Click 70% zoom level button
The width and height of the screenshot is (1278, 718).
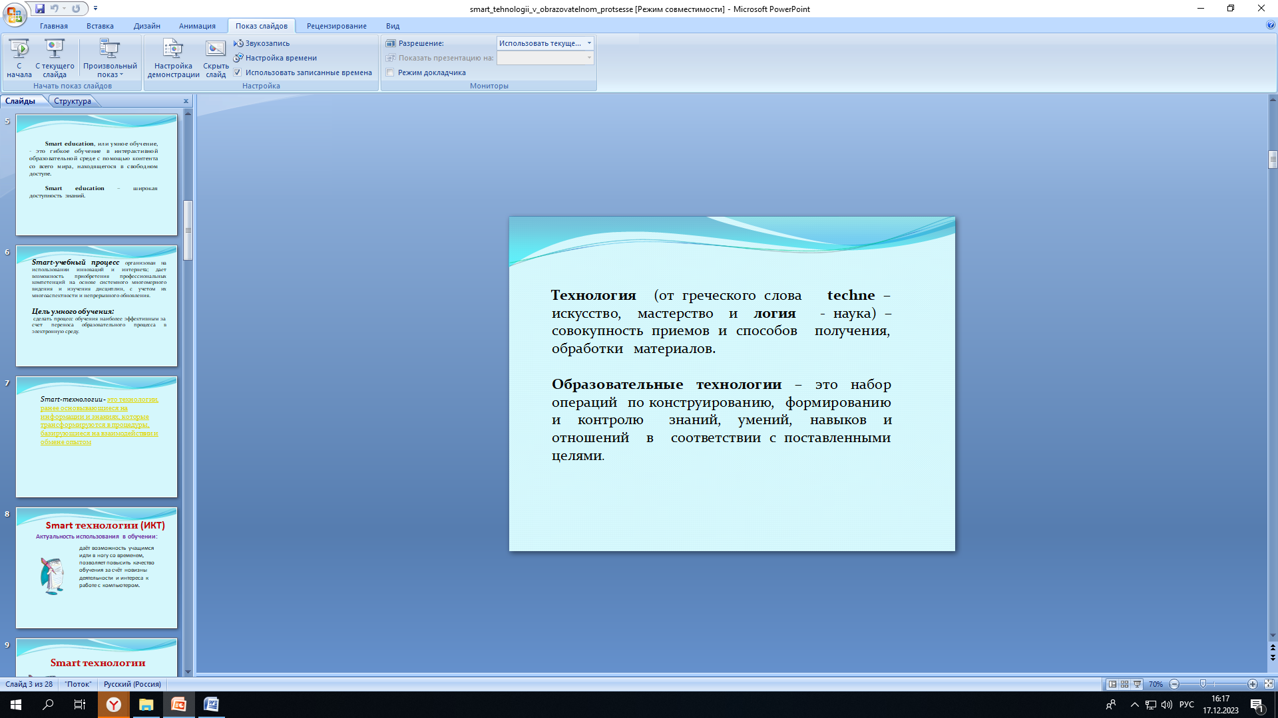click(1156, 684)
